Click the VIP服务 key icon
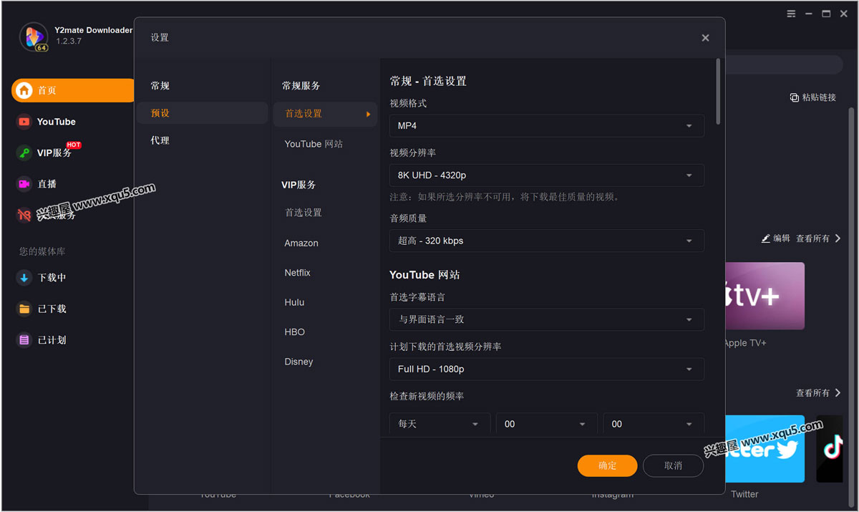 (24, 153)
